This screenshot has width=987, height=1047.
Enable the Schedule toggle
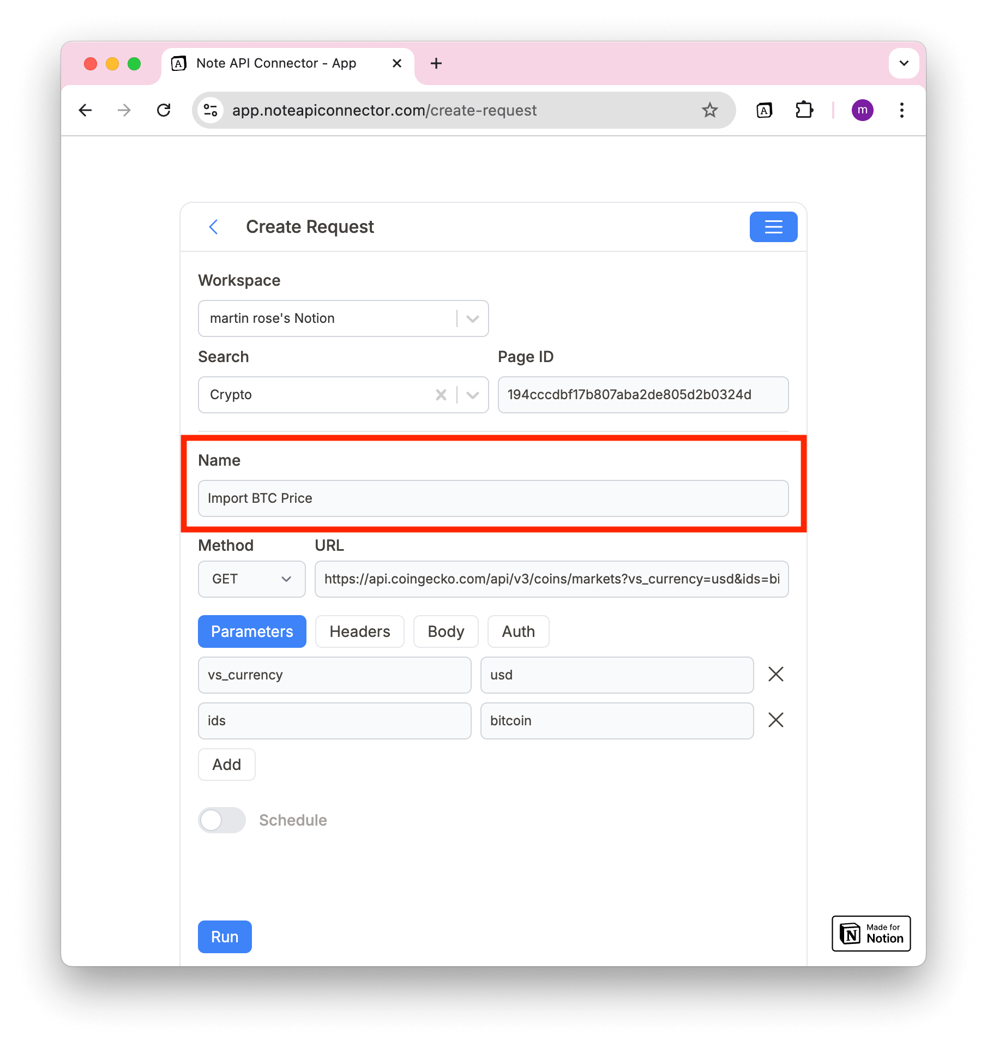pos(221,820)
